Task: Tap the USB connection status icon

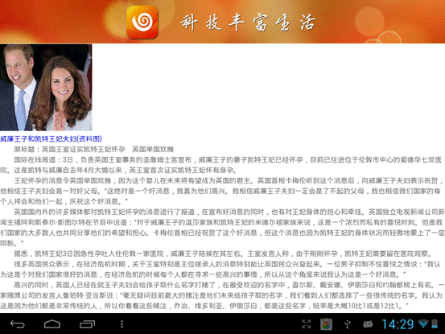Action: tap(348, 324)
